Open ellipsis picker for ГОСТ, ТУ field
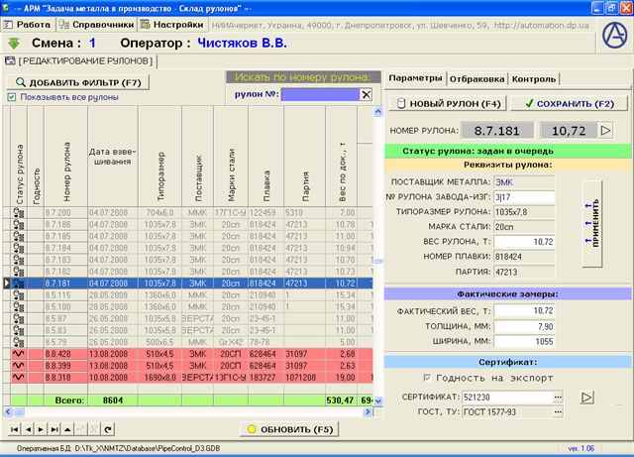This screenshot has width=634, height=457. click(x=558, y=412)
